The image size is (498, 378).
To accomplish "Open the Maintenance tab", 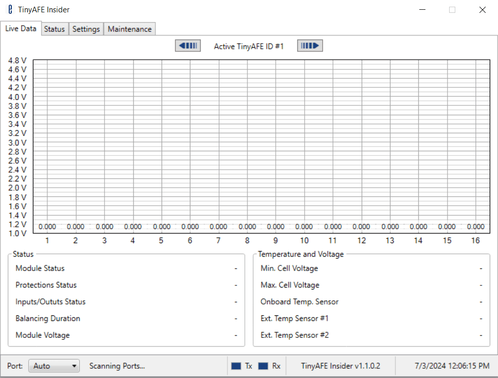I will pos(130,29).
